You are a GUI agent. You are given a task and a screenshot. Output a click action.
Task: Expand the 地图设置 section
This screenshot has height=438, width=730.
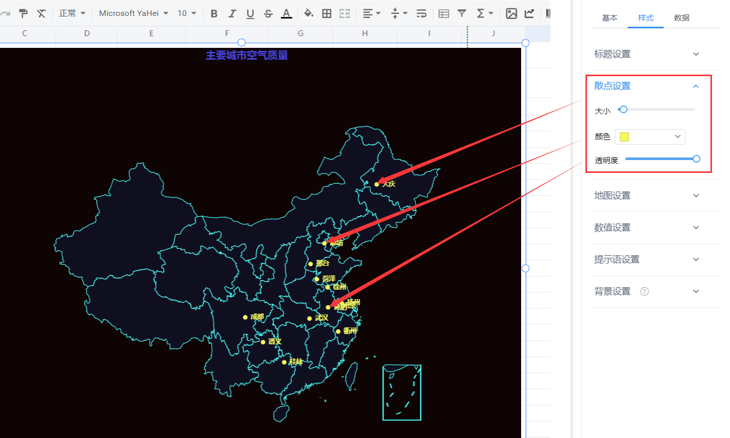point(647,196)
